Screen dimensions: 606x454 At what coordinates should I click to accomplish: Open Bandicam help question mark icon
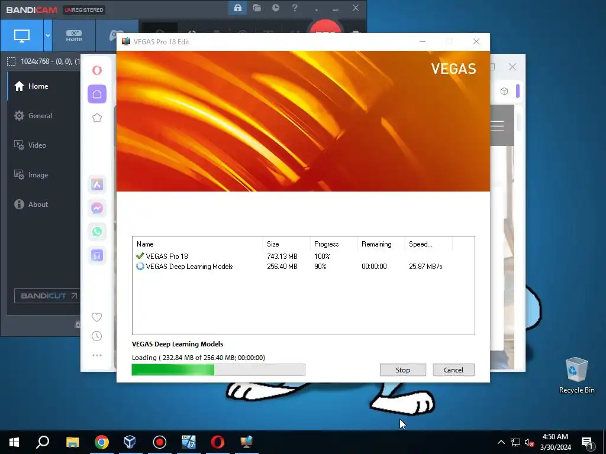[x=295, y=8]
